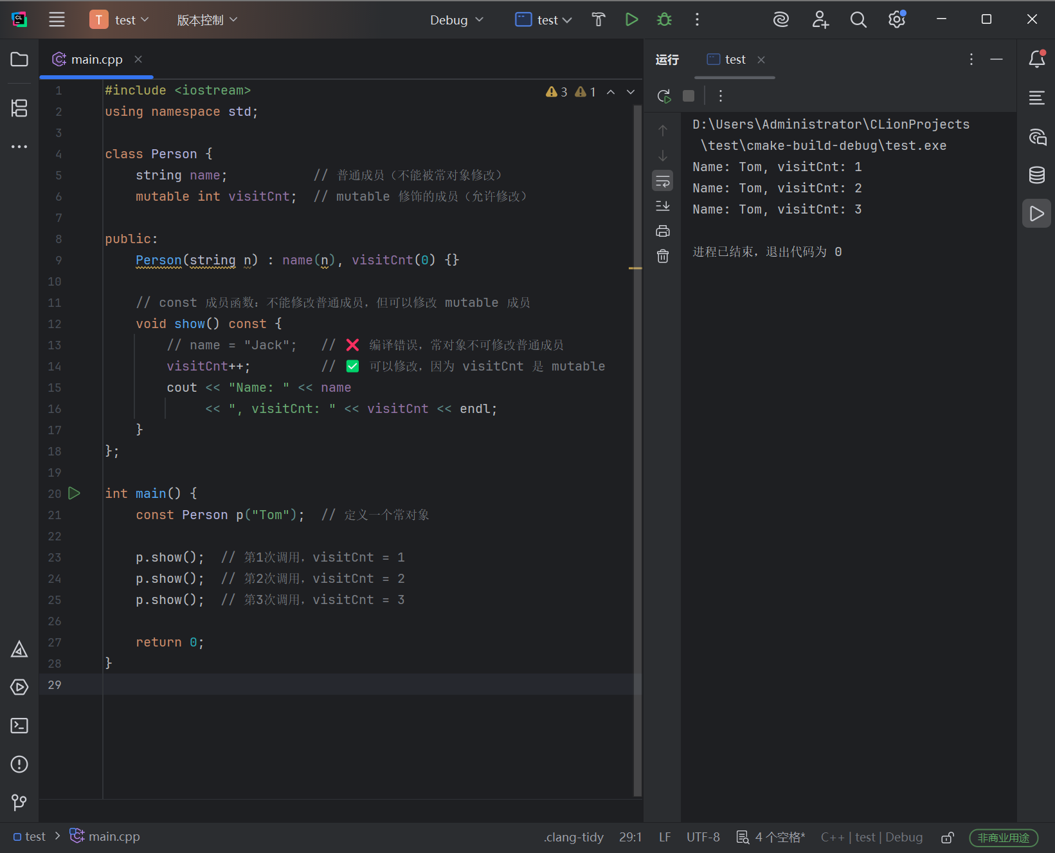This screenshot has width=1055, height=853.
Task: Click the run gutter icon beside main()
Action: (x=75, y=493)
